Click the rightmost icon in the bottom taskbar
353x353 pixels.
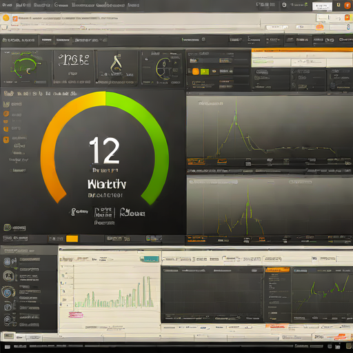pyautogui.click(x=349, y=346)
